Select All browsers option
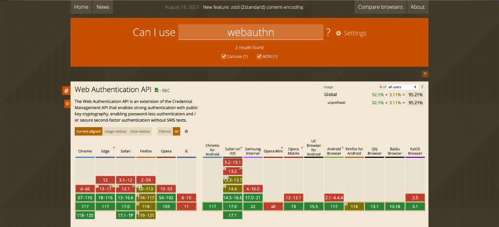 pos(176,132)
